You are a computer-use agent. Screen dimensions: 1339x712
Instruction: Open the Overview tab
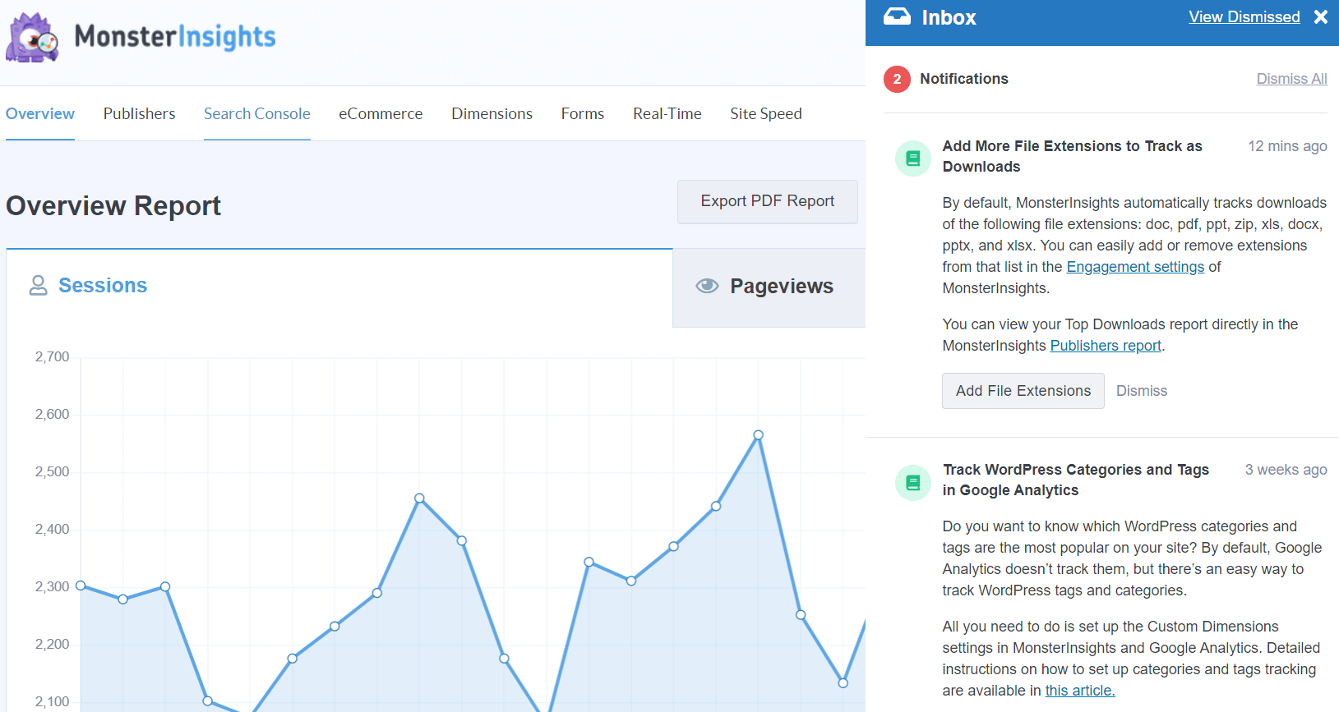[40, 113]
